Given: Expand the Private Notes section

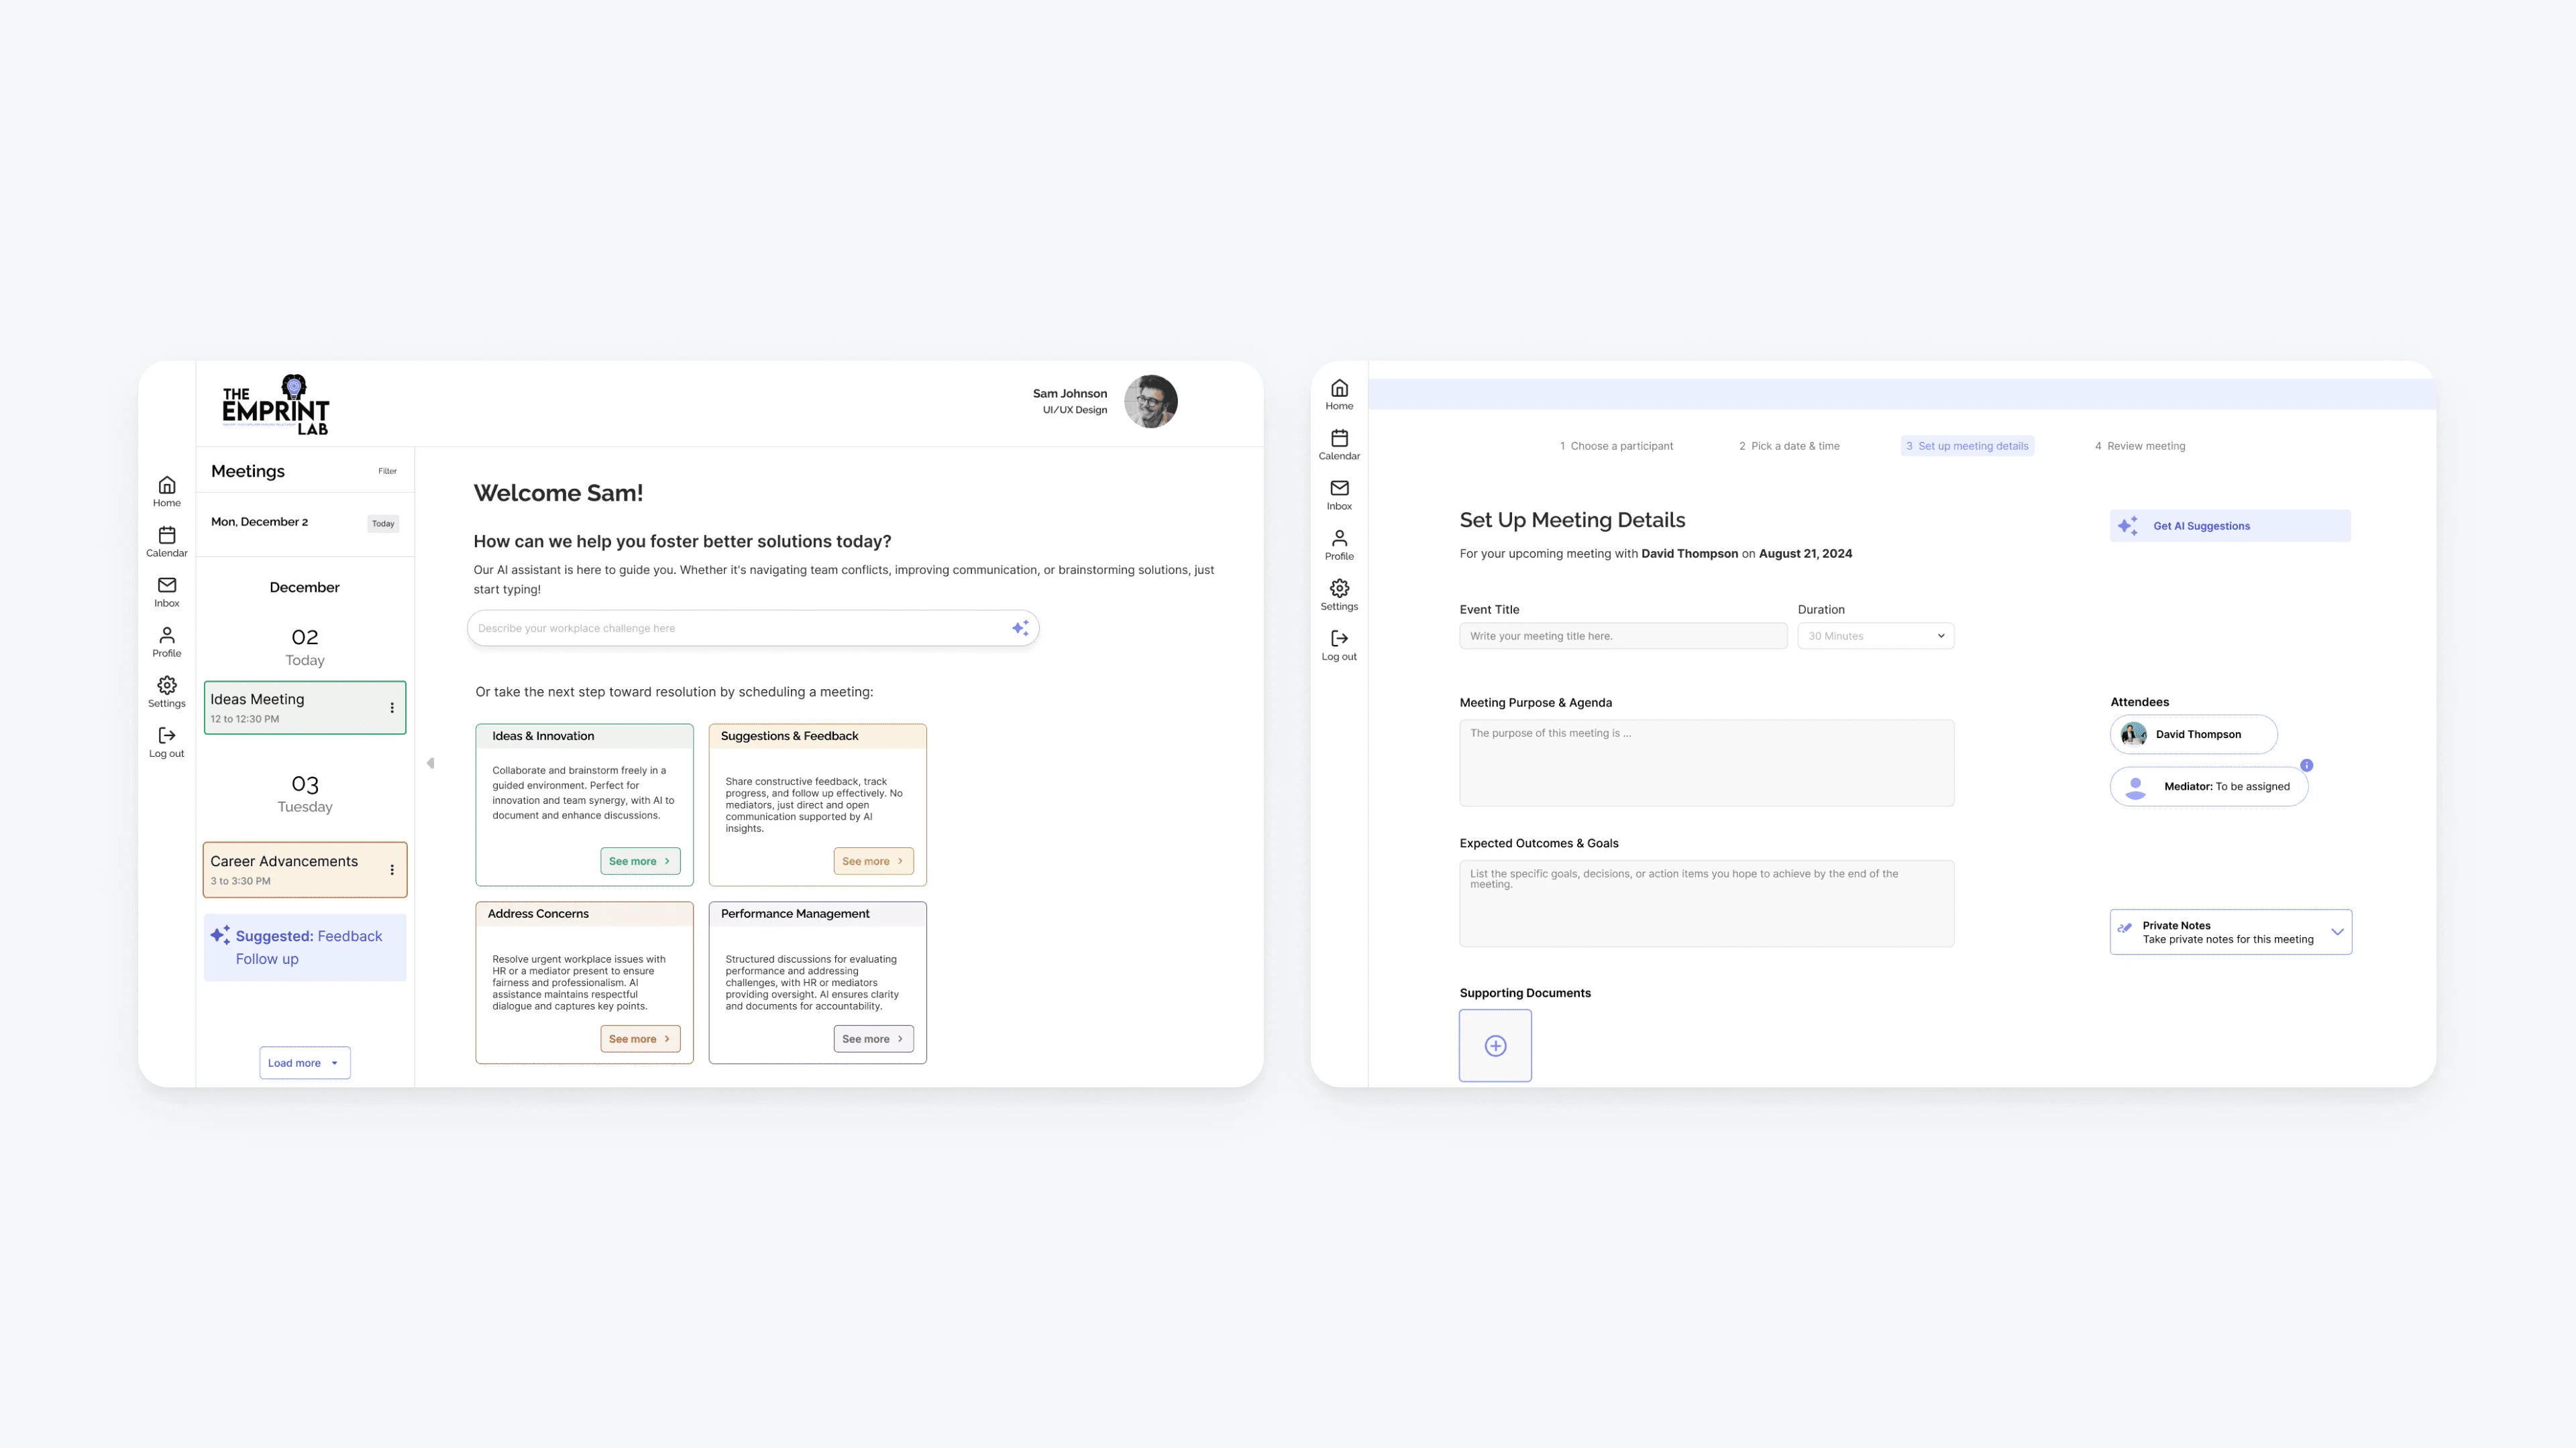Looking at the screenshot, I should pyautogui.click(x=2337, y=931).
